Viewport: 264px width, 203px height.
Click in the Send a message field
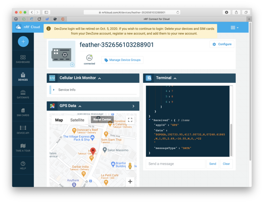175,164
